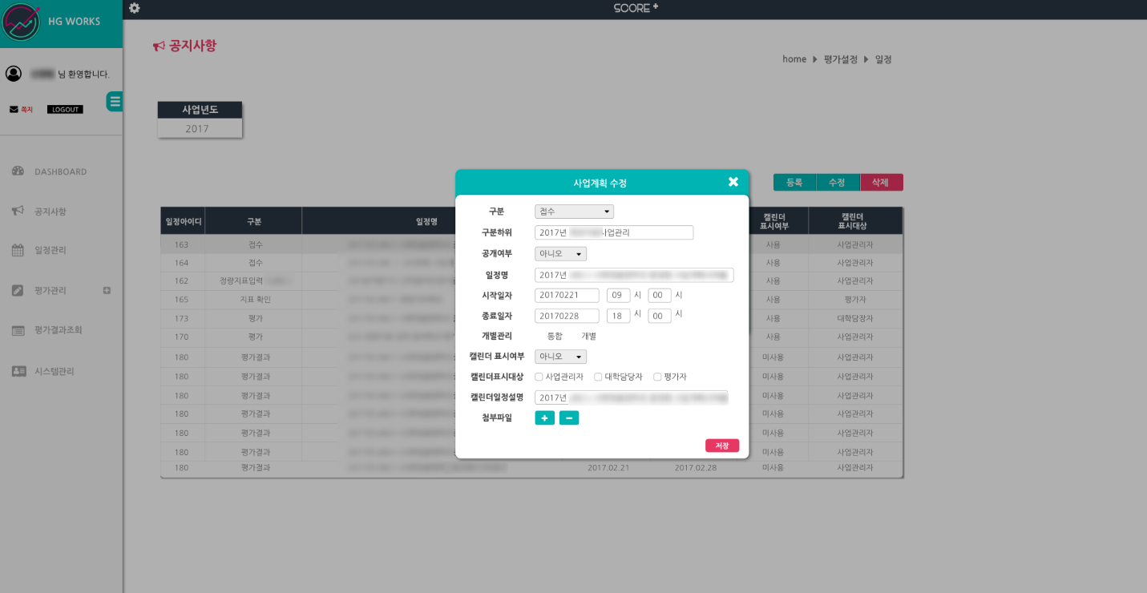The width and height of the screenshot is (1147, 593).
Task: Click the 저장 save button
Action: [721, 446]
